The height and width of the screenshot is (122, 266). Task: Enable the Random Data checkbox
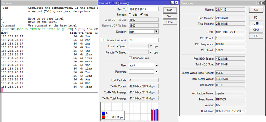[x=130, y=58]
